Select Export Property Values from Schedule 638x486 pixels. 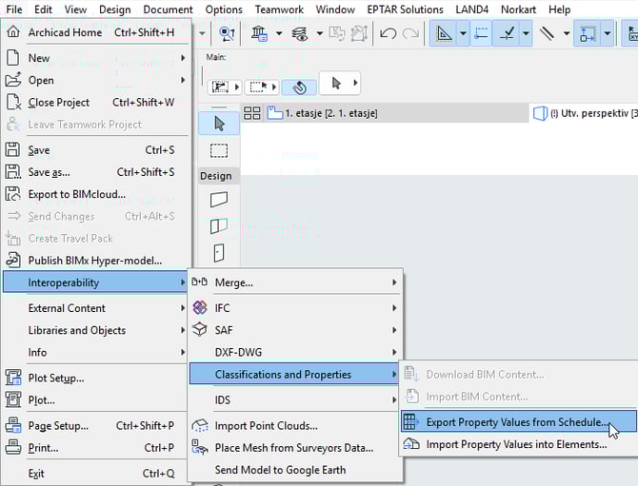(519, 421)
